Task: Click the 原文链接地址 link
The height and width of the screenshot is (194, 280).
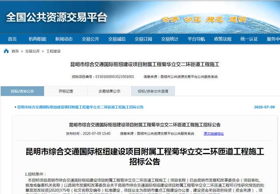Action: tap(213, 134)
